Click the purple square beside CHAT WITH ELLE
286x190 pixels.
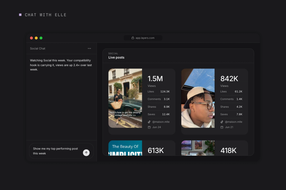20,15
